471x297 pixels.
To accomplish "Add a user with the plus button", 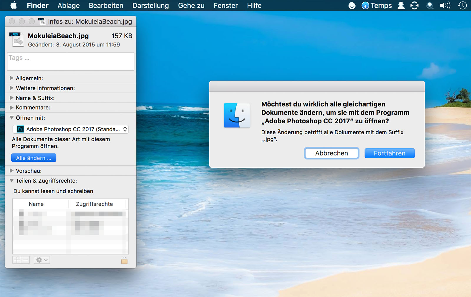I will [x=17, y=260].
